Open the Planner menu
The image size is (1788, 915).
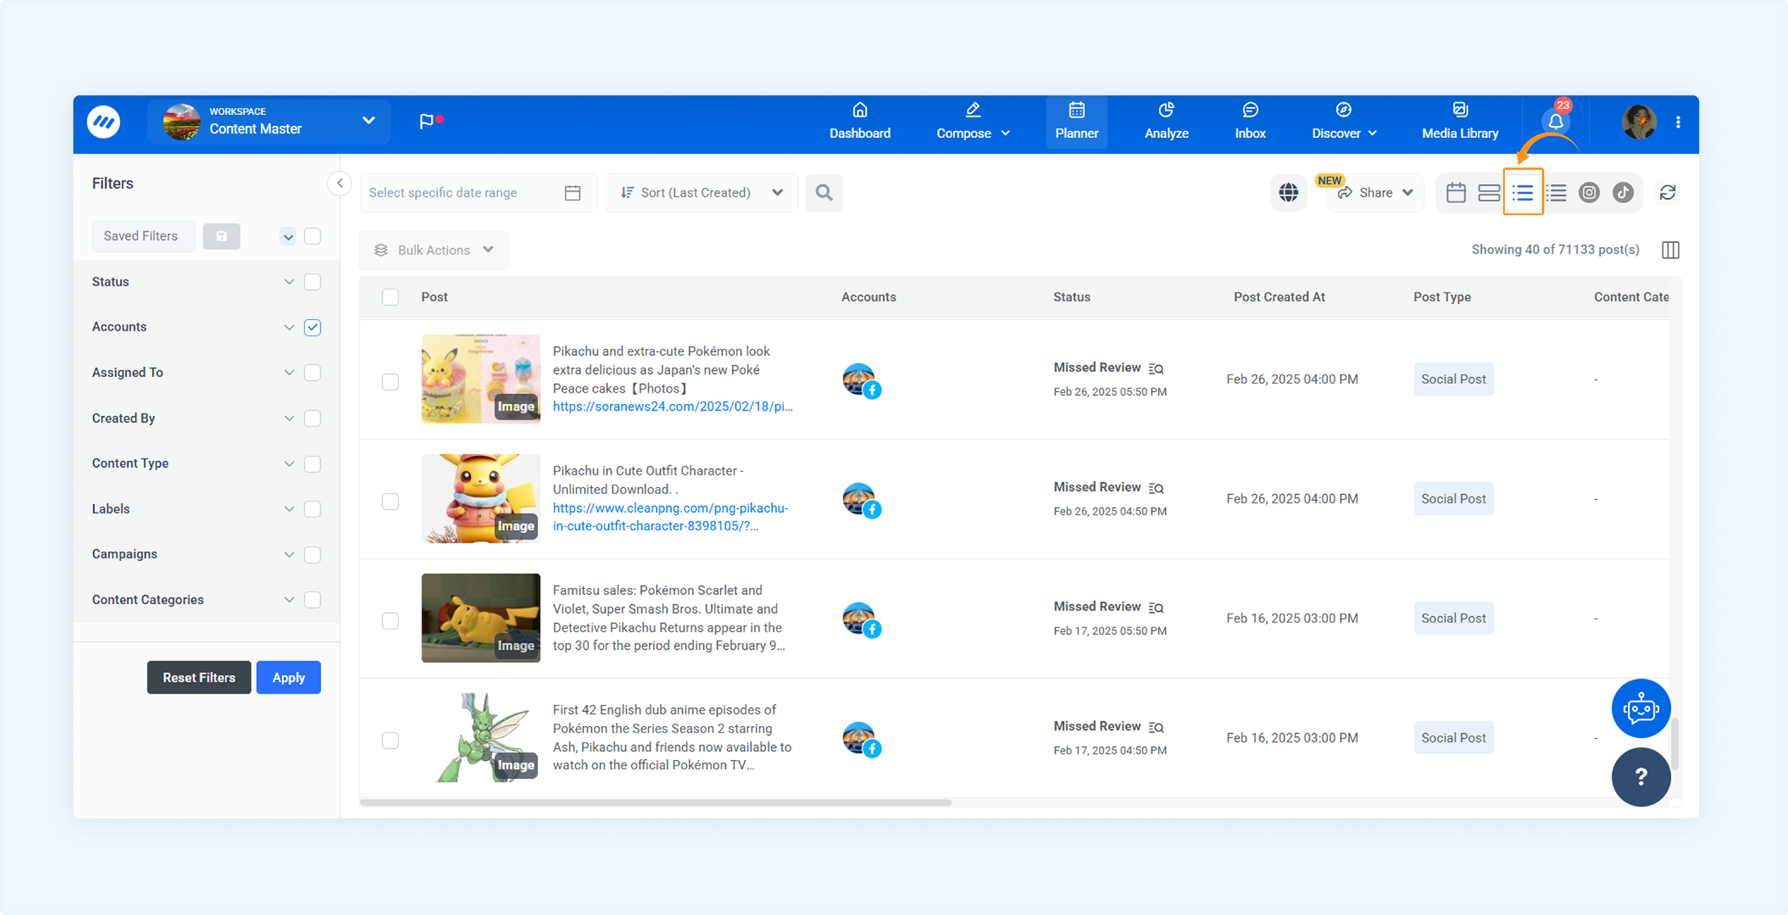click(x=1076, y=122)
